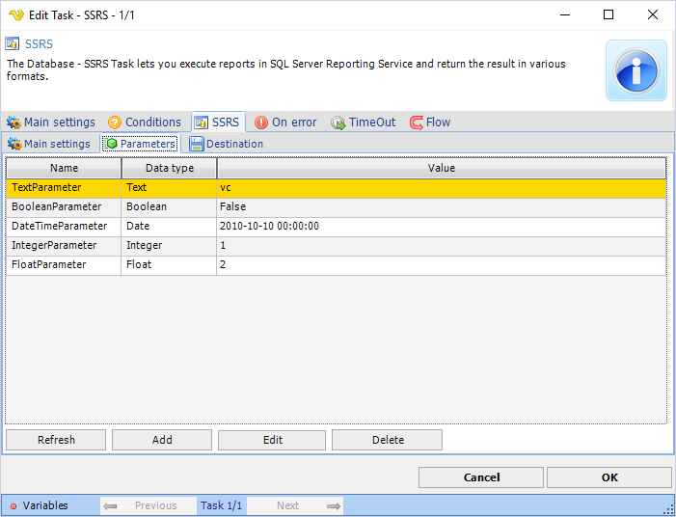This screenshot has width=676, height=517.
Task: Click the red dot icon beside Variables
Action: [14, 506]
